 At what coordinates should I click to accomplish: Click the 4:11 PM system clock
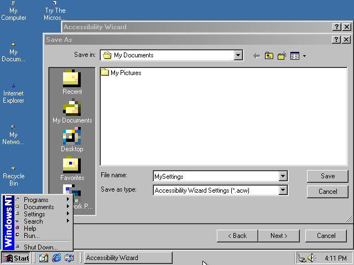[336, 258]
